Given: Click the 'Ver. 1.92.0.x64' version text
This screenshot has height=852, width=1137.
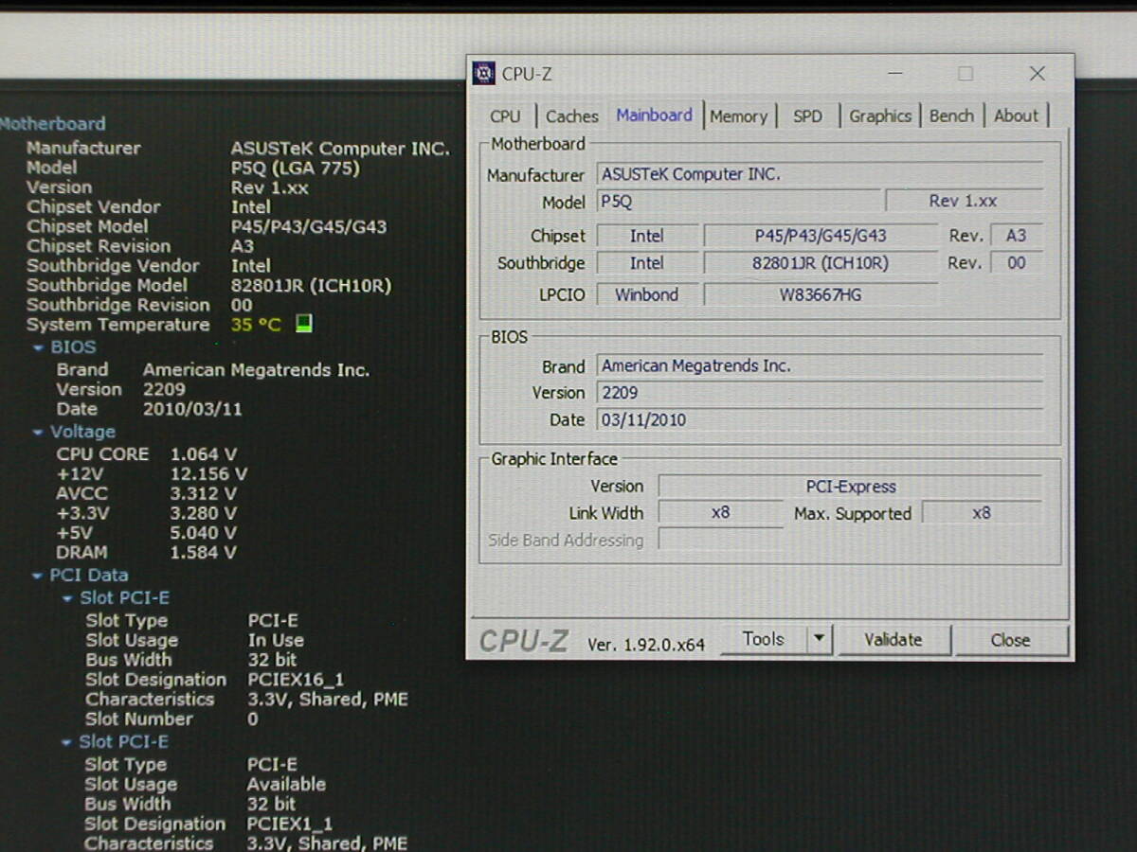Looking at the screenshot, I should tap(646, 645).
